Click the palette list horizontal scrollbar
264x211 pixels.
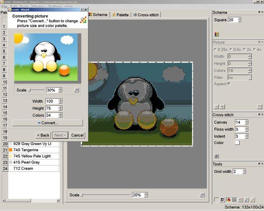[31, 200]
